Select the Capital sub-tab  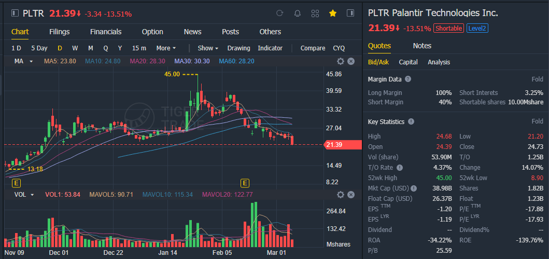[408, 62]
